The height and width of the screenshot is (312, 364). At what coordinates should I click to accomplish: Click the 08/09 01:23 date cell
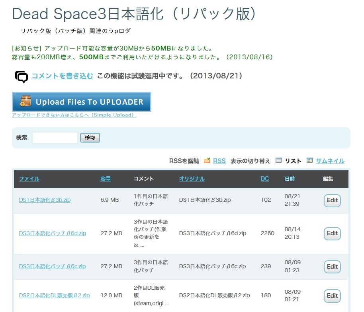click(x=292, y=266)
